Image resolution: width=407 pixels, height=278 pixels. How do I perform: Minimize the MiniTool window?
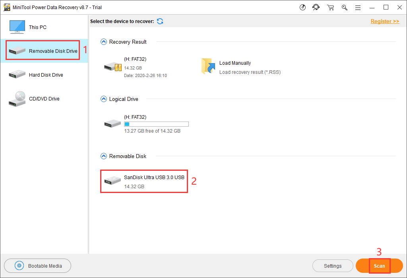point(372,8)
